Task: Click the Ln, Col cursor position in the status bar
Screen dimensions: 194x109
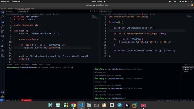Action: click(161, 100)
